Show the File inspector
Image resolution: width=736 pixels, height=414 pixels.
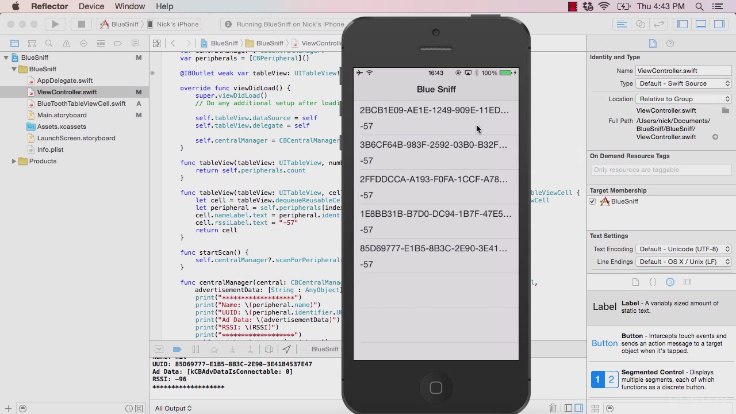(653, 44)
